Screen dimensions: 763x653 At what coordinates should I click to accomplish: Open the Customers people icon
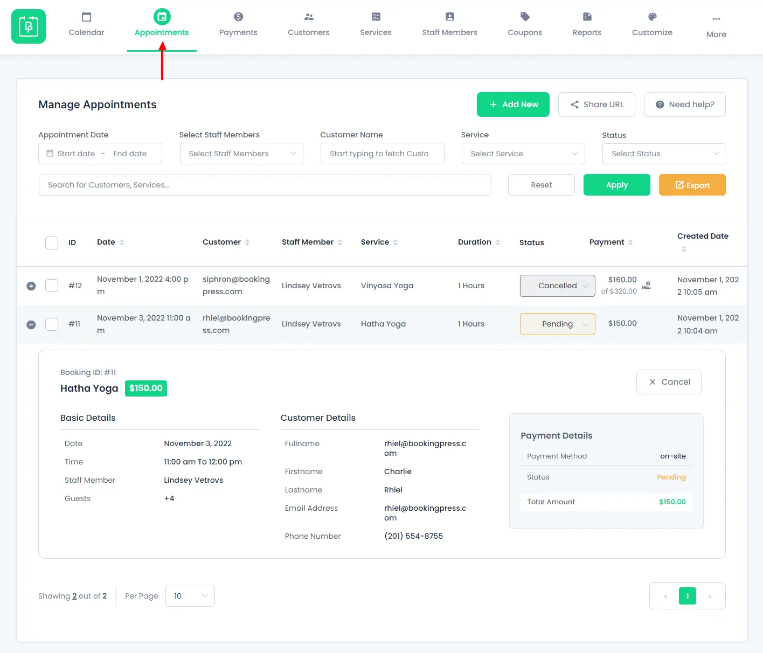tap(308, 16)
